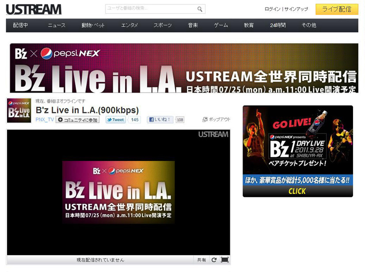This screenshot has height=272, width=365.
Task: Click the B'z Live channel thumbnail
Action: pos(19,110)
